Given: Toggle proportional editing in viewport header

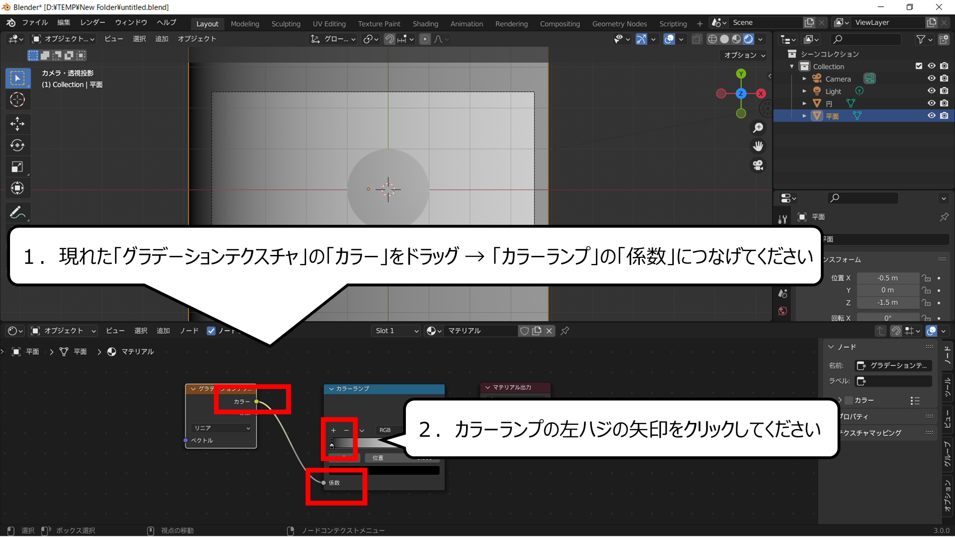Looking at the screenshot, I should pos(425,39).
